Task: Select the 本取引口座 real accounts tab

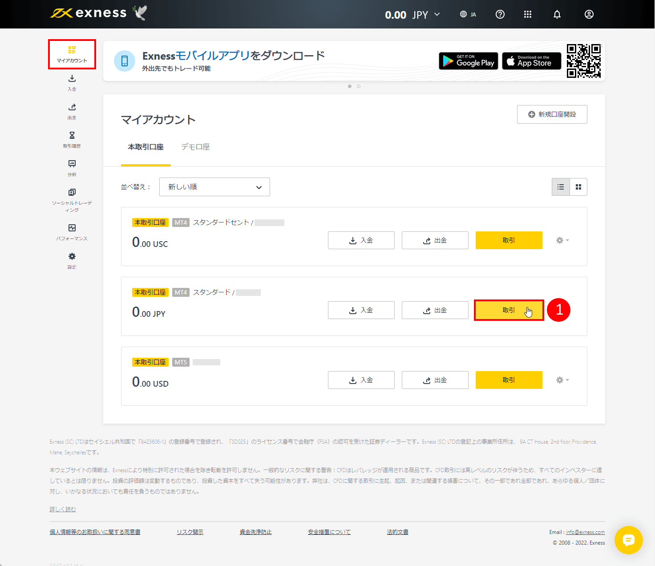Action: click(x=146, y=147)
